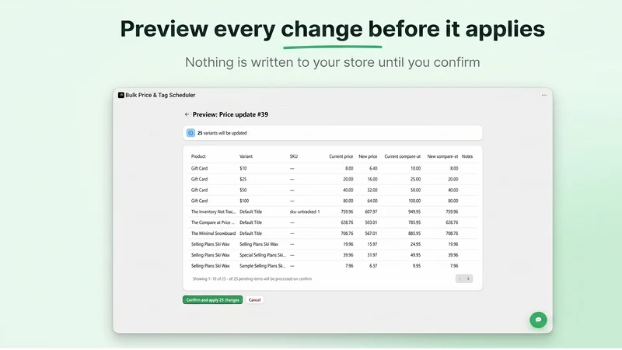
Task: Click Special Selling Plans Ski variant cell
Action: pos(263,255)
